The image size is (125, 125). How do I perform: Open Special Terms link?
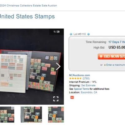coord(82,89)
